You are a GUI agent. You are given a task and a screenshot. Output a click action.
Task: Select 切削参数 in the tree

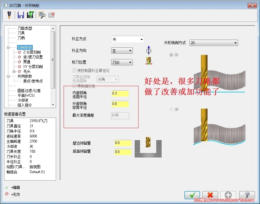[25, 47]
